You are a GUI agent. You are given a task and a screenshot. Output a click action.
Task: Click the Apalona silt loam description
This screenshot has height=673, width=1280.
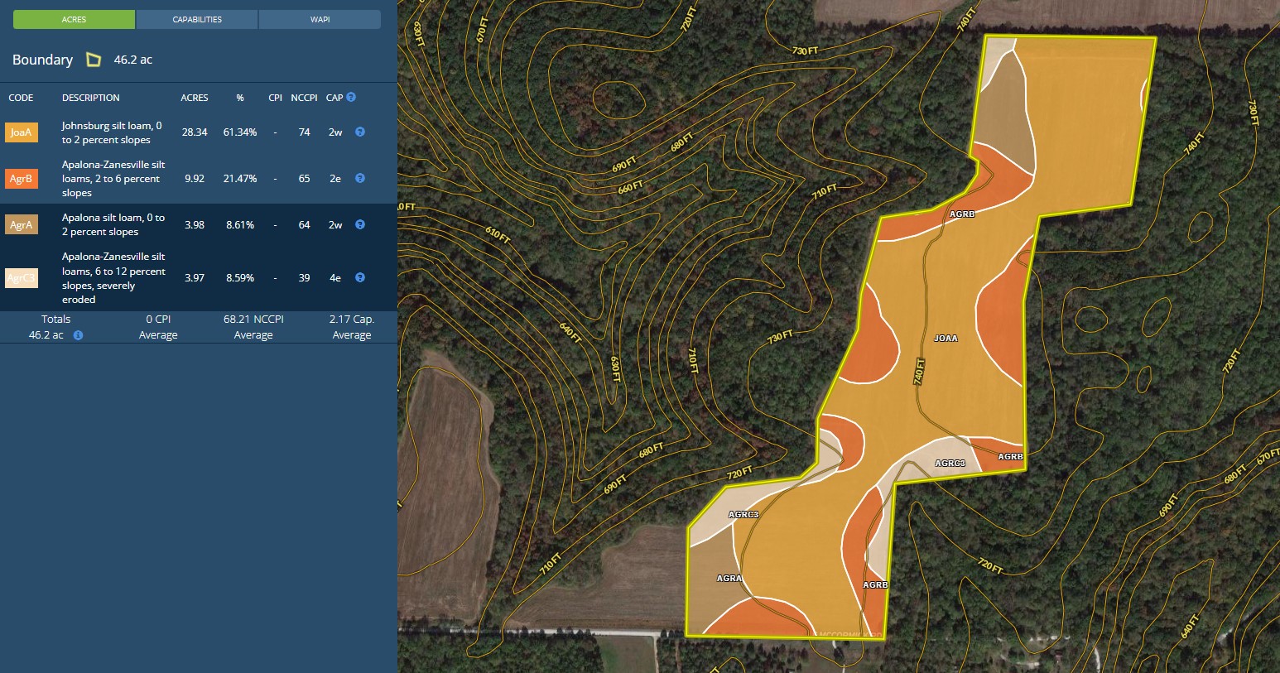[113, 224]
